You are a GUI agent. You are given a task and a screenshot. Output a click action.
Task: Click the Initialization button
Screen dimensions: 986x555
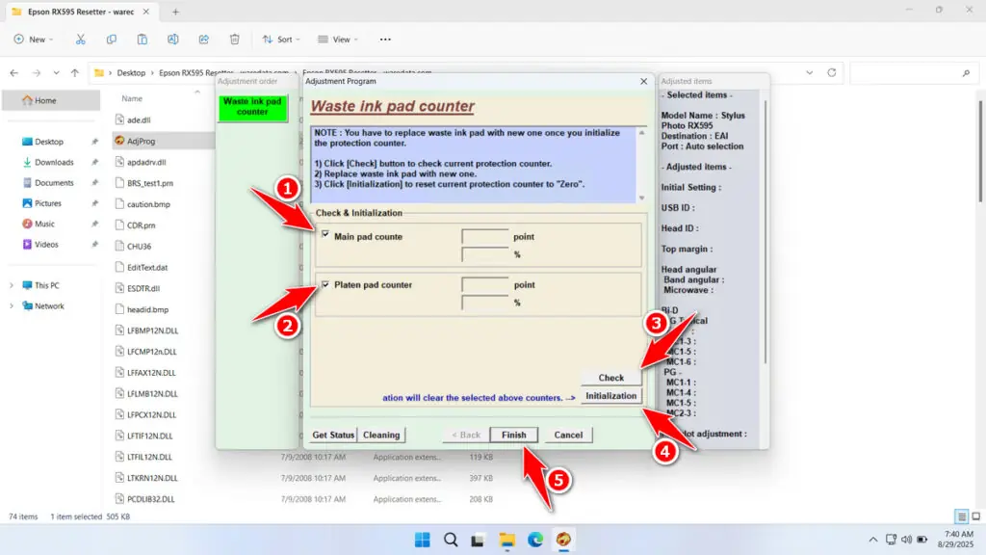(x=610, y=396)
